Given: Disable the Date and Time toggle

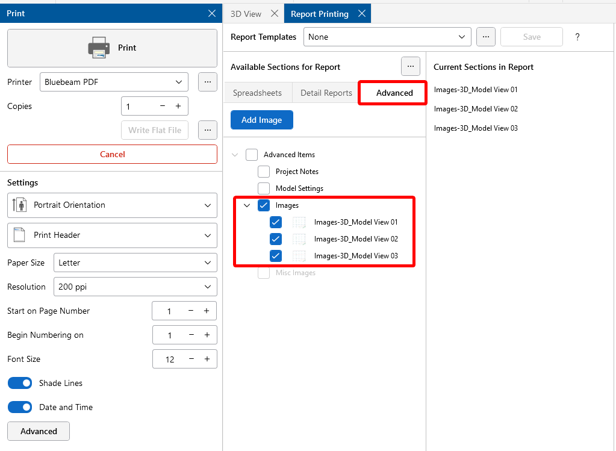Looking at the screenshot, I should [20, 407].
